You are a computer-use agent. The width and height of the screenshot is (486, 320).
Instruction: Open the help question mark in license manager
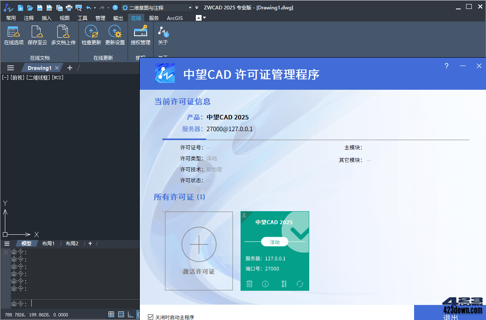click(446, 66)
